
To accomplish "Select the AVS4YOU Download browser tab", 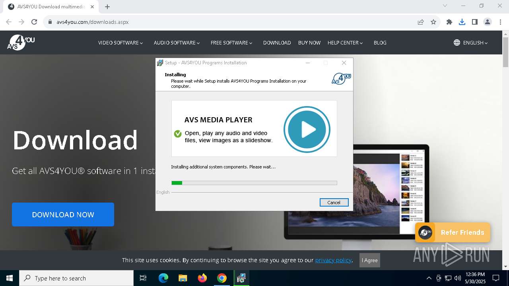I will point(51,7).
